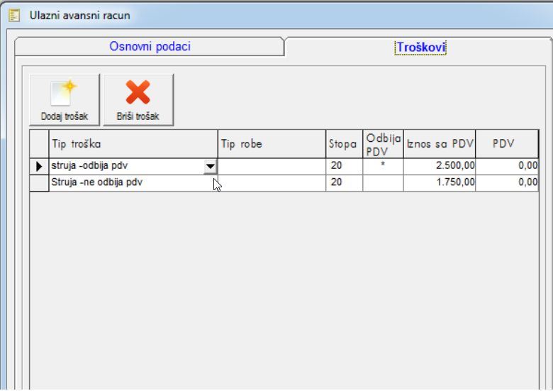553x391 pixels.
Task: Click the 2.500,00 amount cell
Action: click(x=439, y=166)
